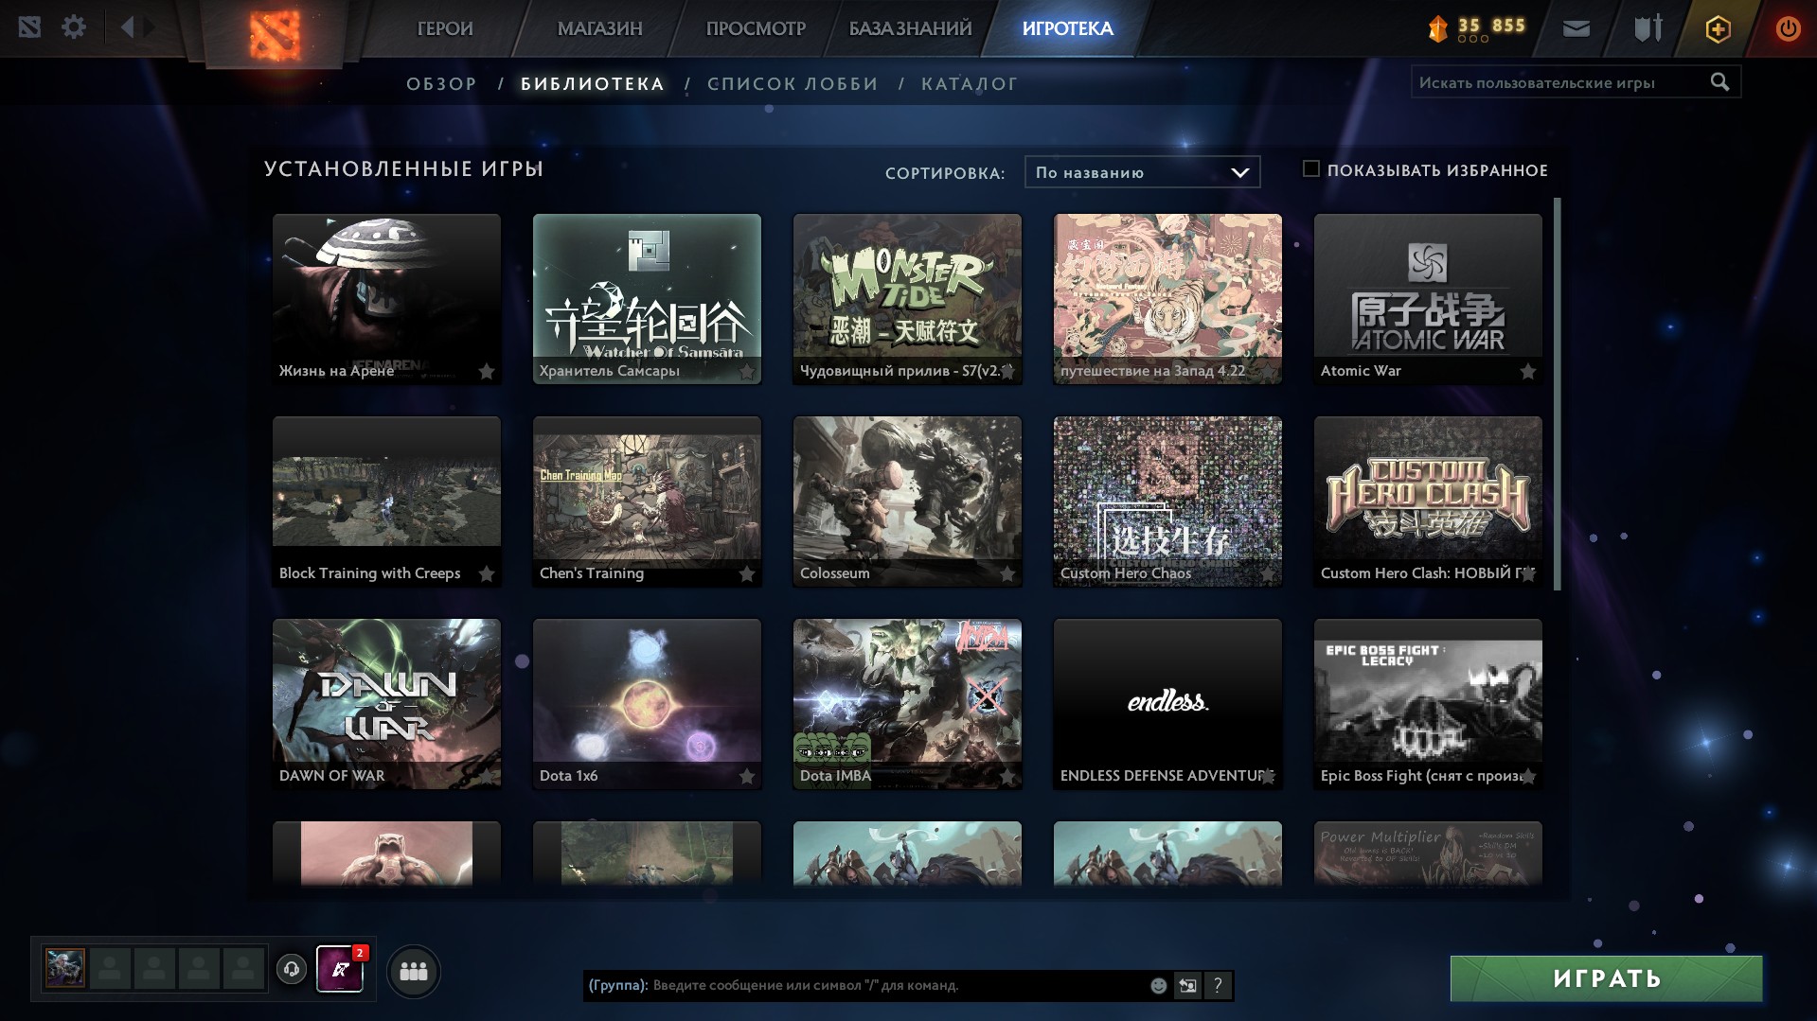1817x1021 pixels.
Task: Open the armory shield icon
Action: click(x=1648, y=28)
